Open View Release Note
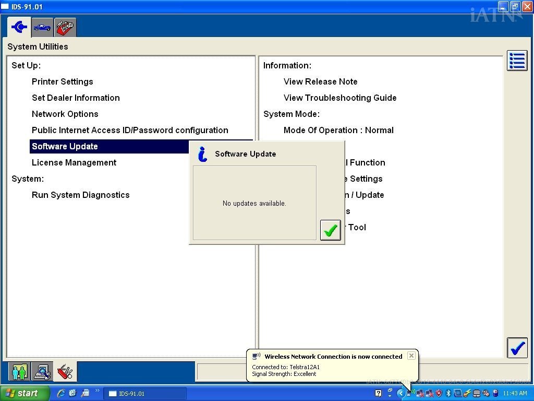 coord(320,81)
